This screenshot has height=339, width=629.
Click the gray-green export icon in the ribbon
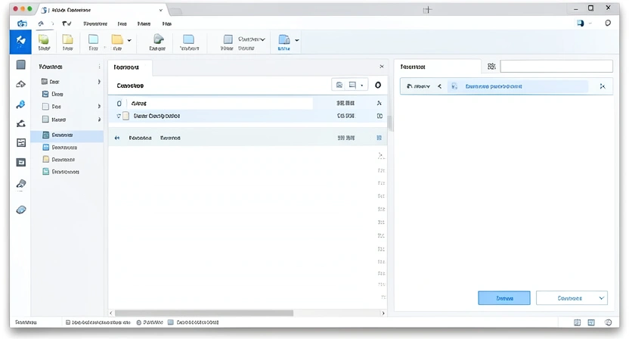point(159,39)
